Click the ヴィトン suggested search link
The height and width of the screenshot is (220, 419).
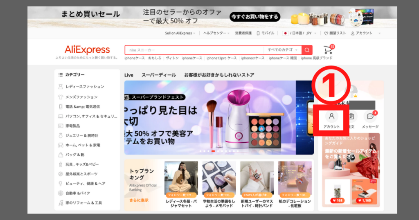pos(172,58)
